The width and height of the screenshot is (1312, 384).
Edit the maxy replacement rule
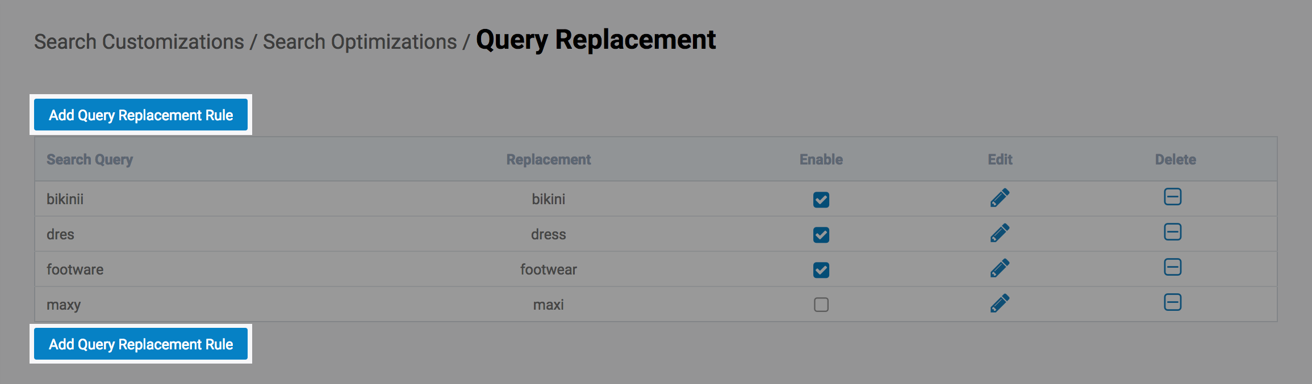1000,303
